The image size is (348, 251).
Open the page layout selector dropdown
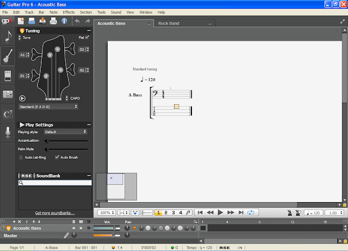tap(123, 212)
